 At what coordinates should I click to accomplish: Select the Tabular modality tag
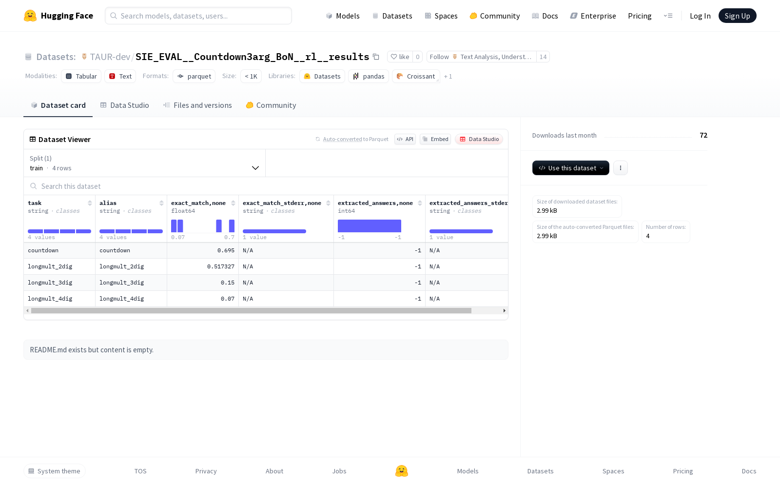point(81,76)
